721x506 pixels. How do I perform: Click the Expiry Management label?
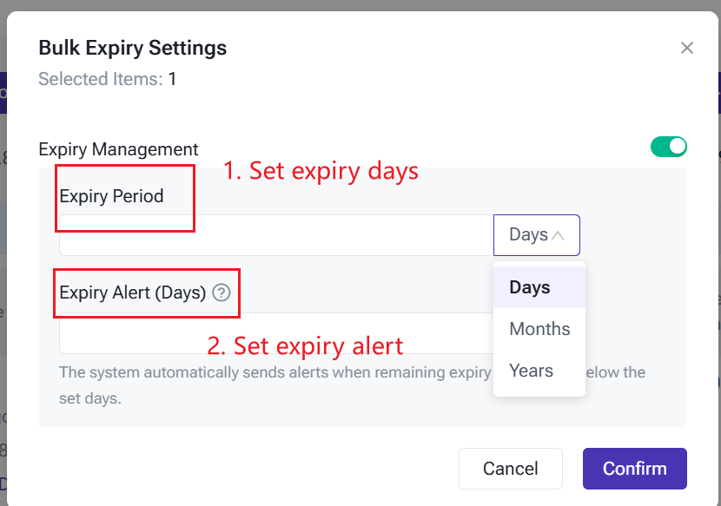coord(118,149)
